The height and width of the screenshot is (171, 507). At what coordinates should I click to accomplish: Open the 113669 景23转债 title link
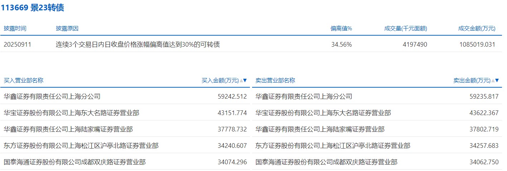click(32, 7)
